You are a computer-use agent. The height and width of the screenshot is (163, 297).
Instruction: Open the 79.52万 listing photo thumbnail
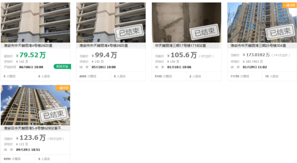pos(35,22)
